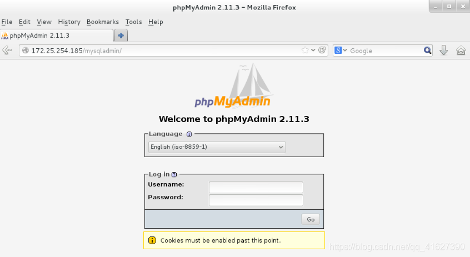Open the Google search engine selector
470x257 pixels.
341,51
